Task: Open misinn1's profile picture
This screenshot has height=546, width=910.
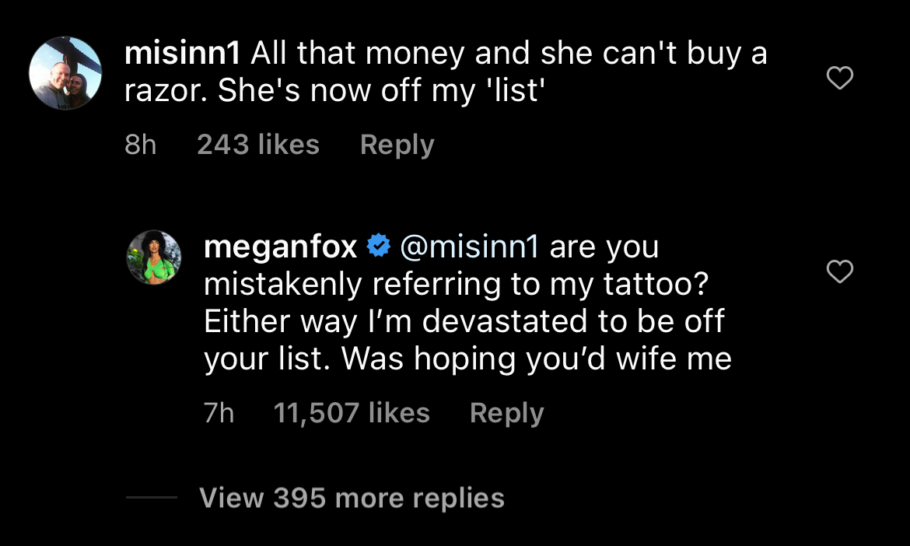Action: click(x=65, y=73)
